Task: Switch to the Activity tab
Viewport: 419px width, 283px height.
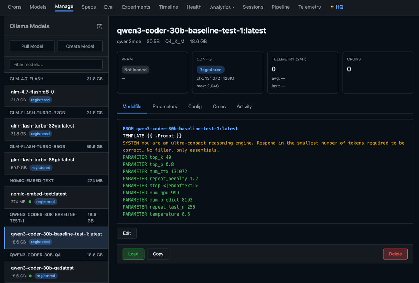Action: click(244, 107)
